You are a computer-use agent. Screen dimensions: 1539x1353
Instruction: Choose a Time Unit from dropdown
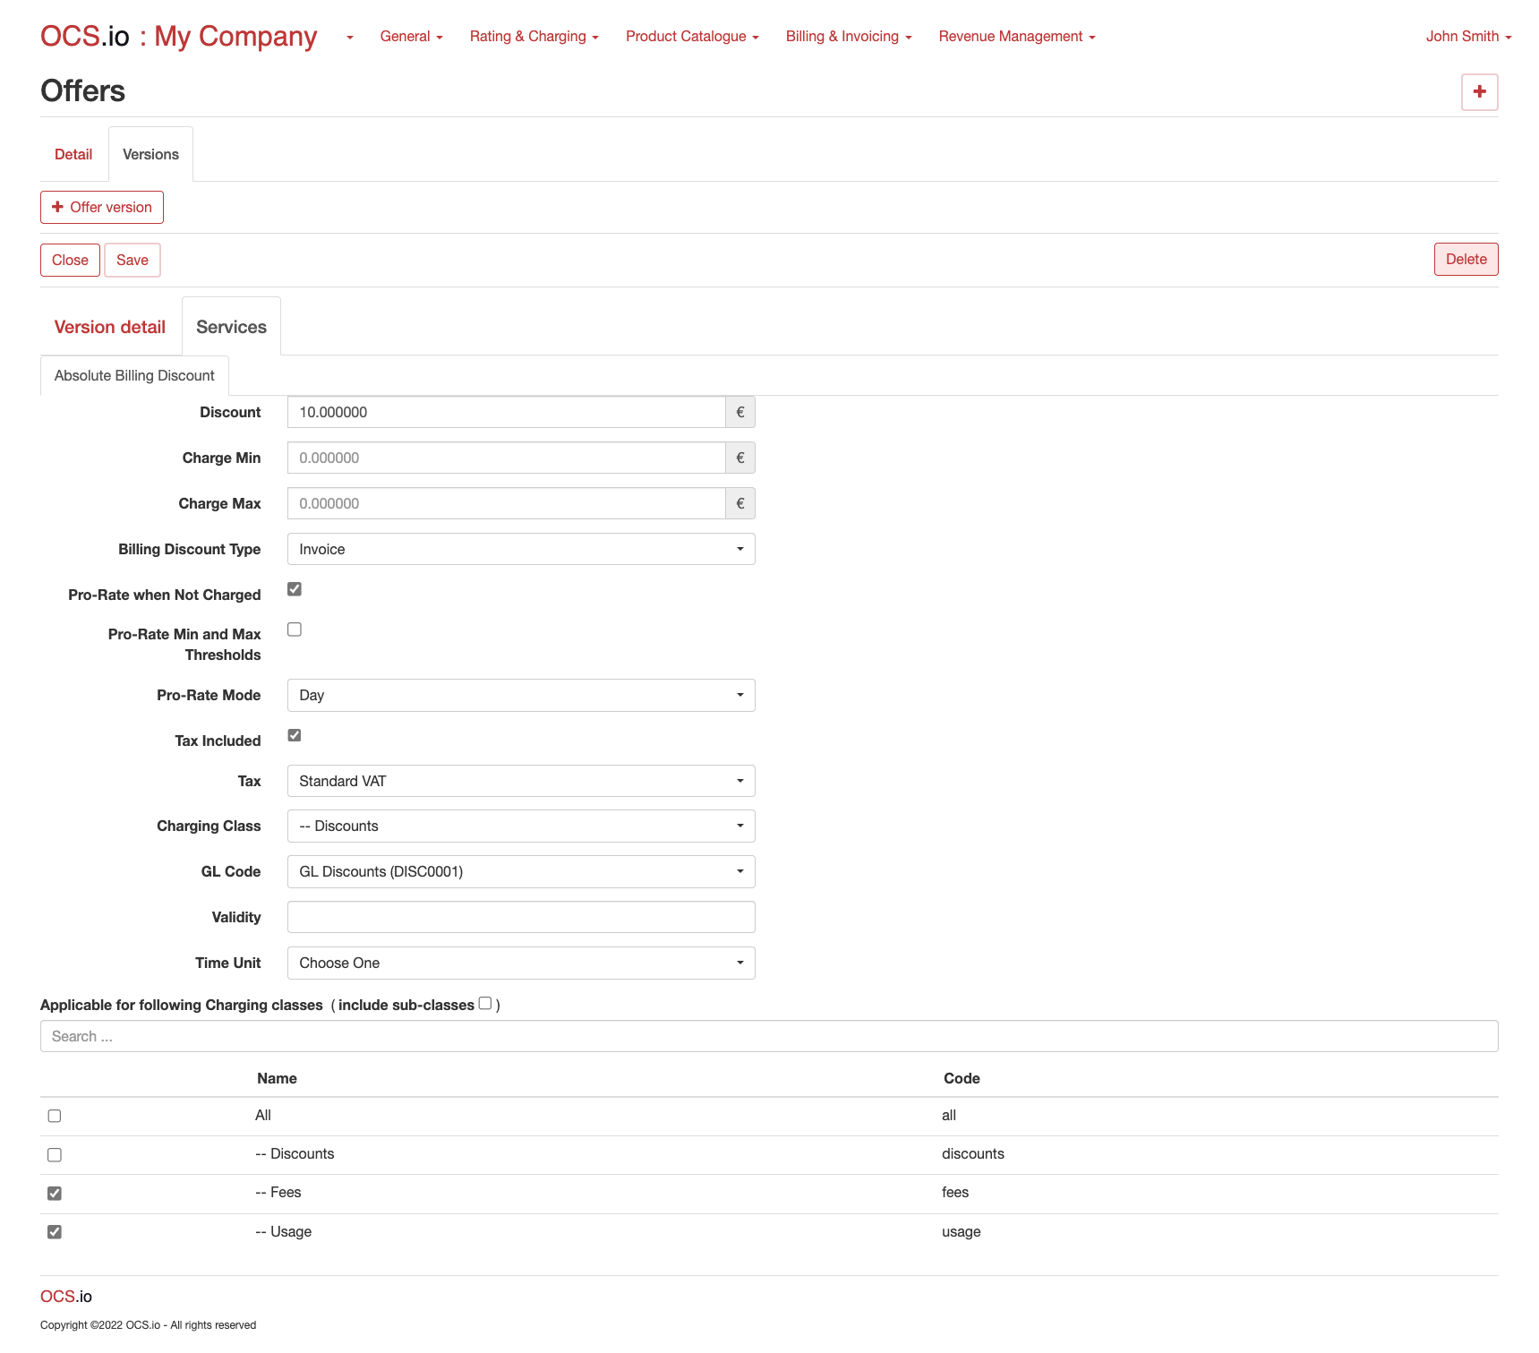point(520,963)
